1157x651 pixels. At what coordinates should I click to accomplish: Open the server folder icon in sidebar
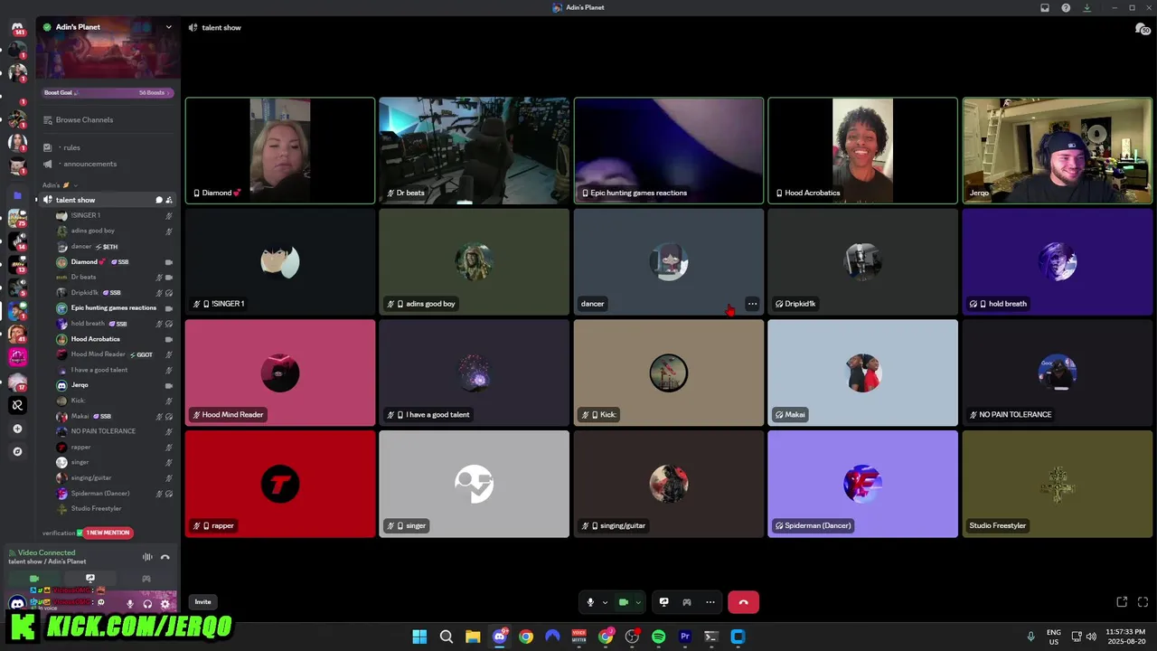(x=17, y=195)
